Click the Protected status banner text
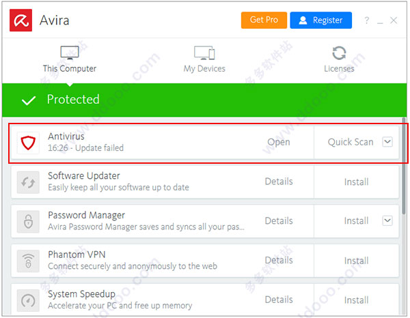 click(x=73, y=100)
